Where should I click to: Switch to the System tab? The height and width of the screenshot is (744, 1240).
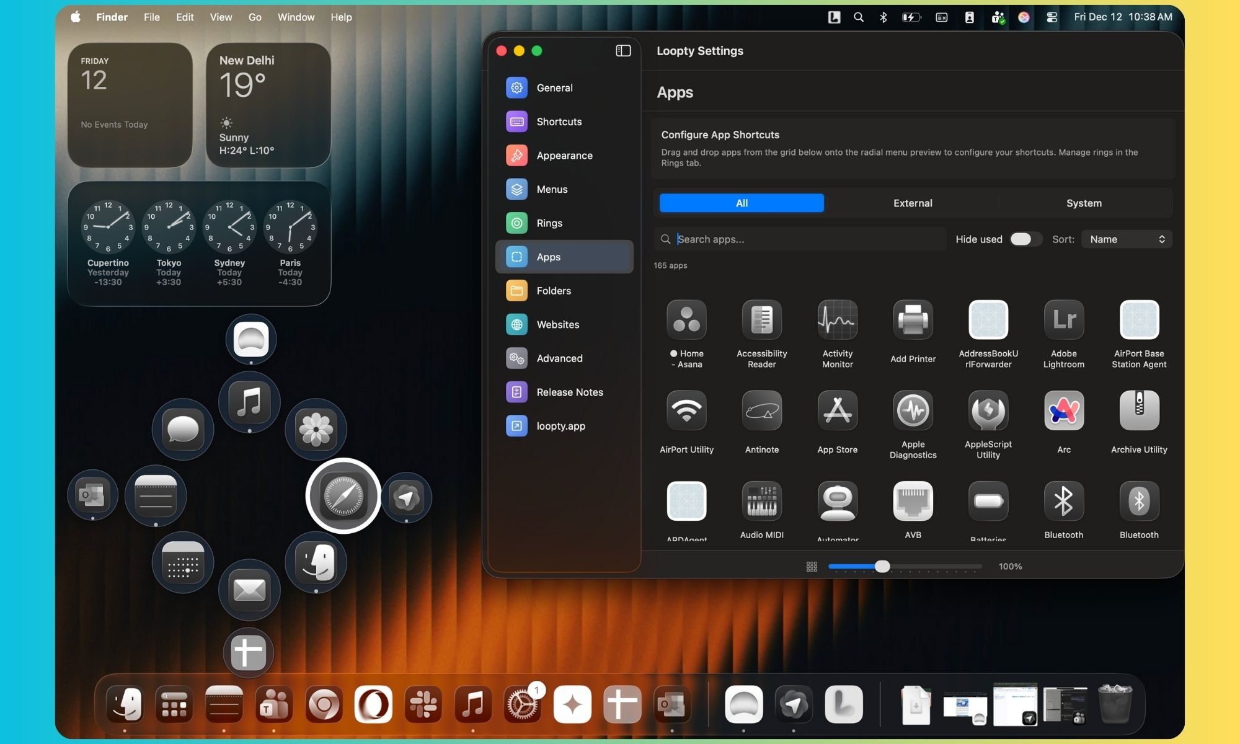(1083, 203)
